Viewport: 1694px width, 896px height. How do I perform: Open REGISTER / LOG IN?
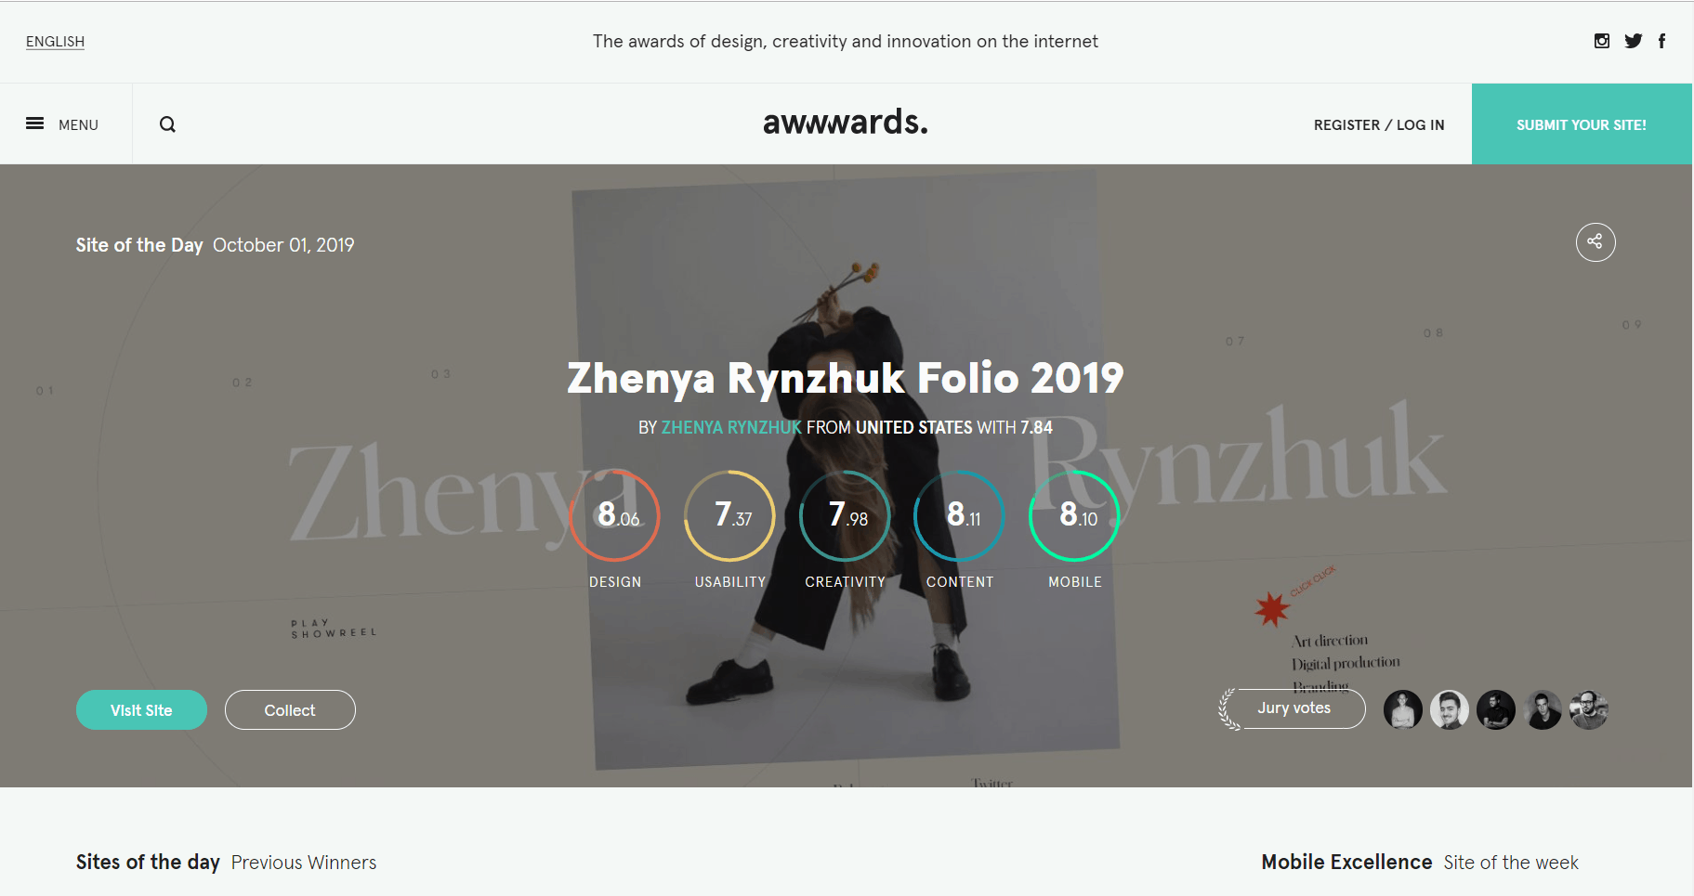tap(1379, 124)
